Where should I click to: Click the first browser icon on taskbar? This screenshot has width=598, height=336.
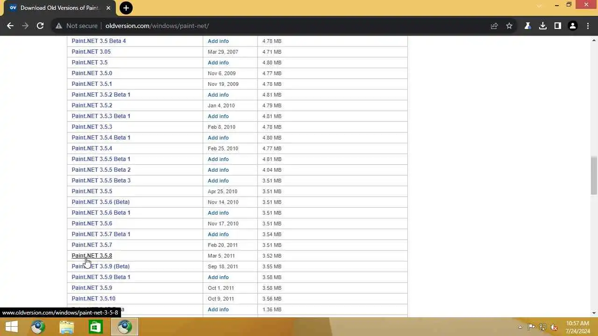click(38, 327)
